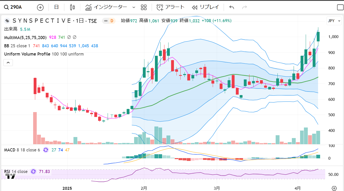This screenshot has width=344, height=191.
Task: Click the SYNSPECTIVE symbol logo icon
Action: [7, 21]
